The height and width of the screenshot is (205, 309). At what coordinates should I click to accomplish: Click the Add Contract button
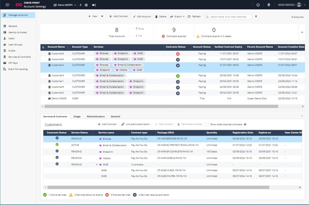pyautogui.click(x=107, y=124)
